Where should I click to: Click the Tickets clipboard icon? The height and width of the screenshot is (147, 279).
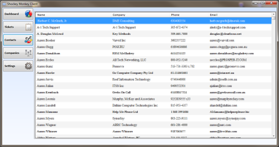pyautogui.click(x=28, y=27)
